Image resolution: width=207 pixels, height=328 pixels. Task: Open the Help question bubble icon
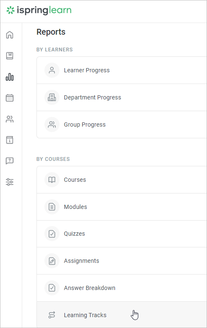tap(10, 161)
